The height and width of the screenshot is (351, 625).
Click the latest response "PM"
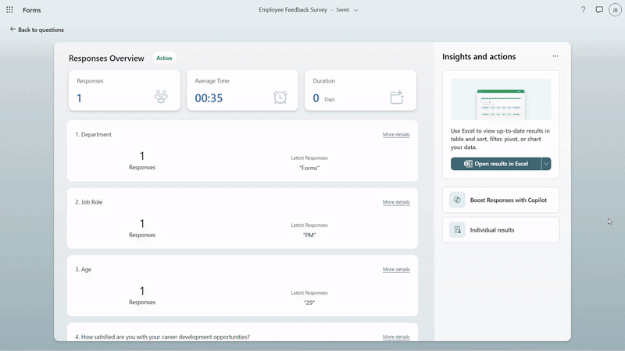point(309,236)
